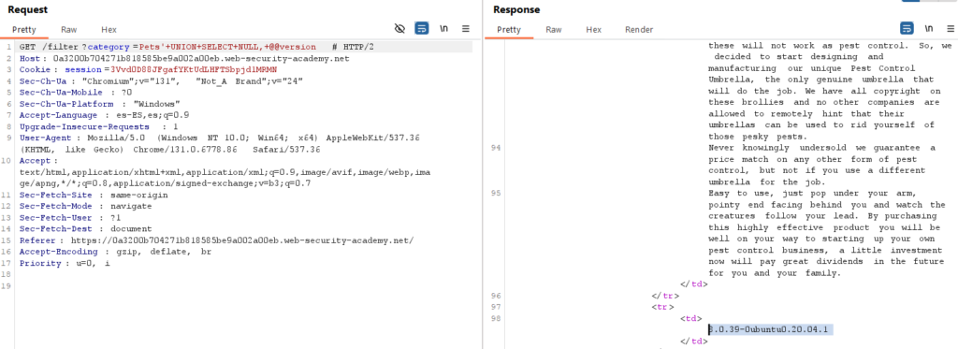Image resolution: width=958 pixels, height=349 pixels.
Task: Open the Request panel hamburger menu
Action: click(465, 29)
